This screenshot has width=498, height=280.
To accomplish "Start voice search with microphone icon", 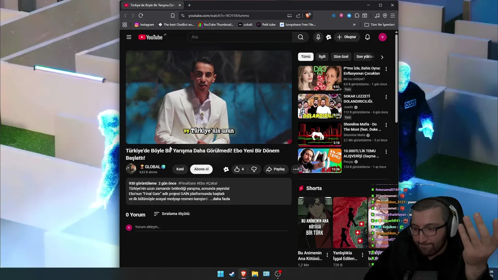I will [318, 37].
